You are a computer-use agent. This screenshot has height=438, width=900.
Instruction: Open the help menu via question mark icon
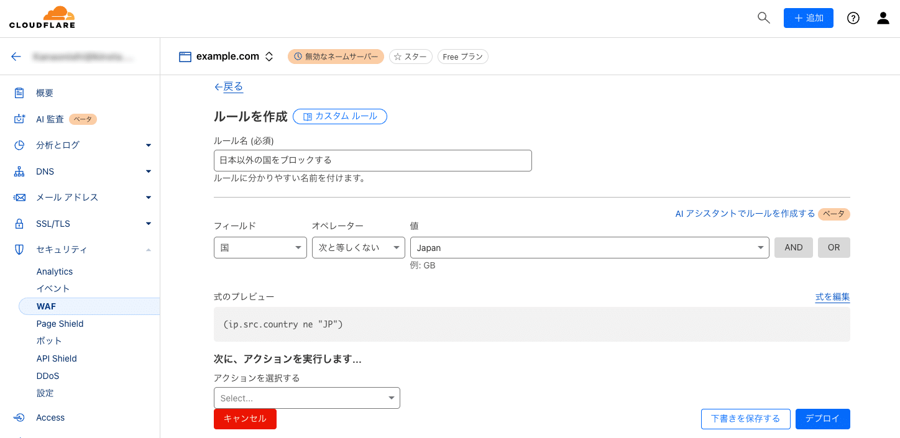click(853, 17)
